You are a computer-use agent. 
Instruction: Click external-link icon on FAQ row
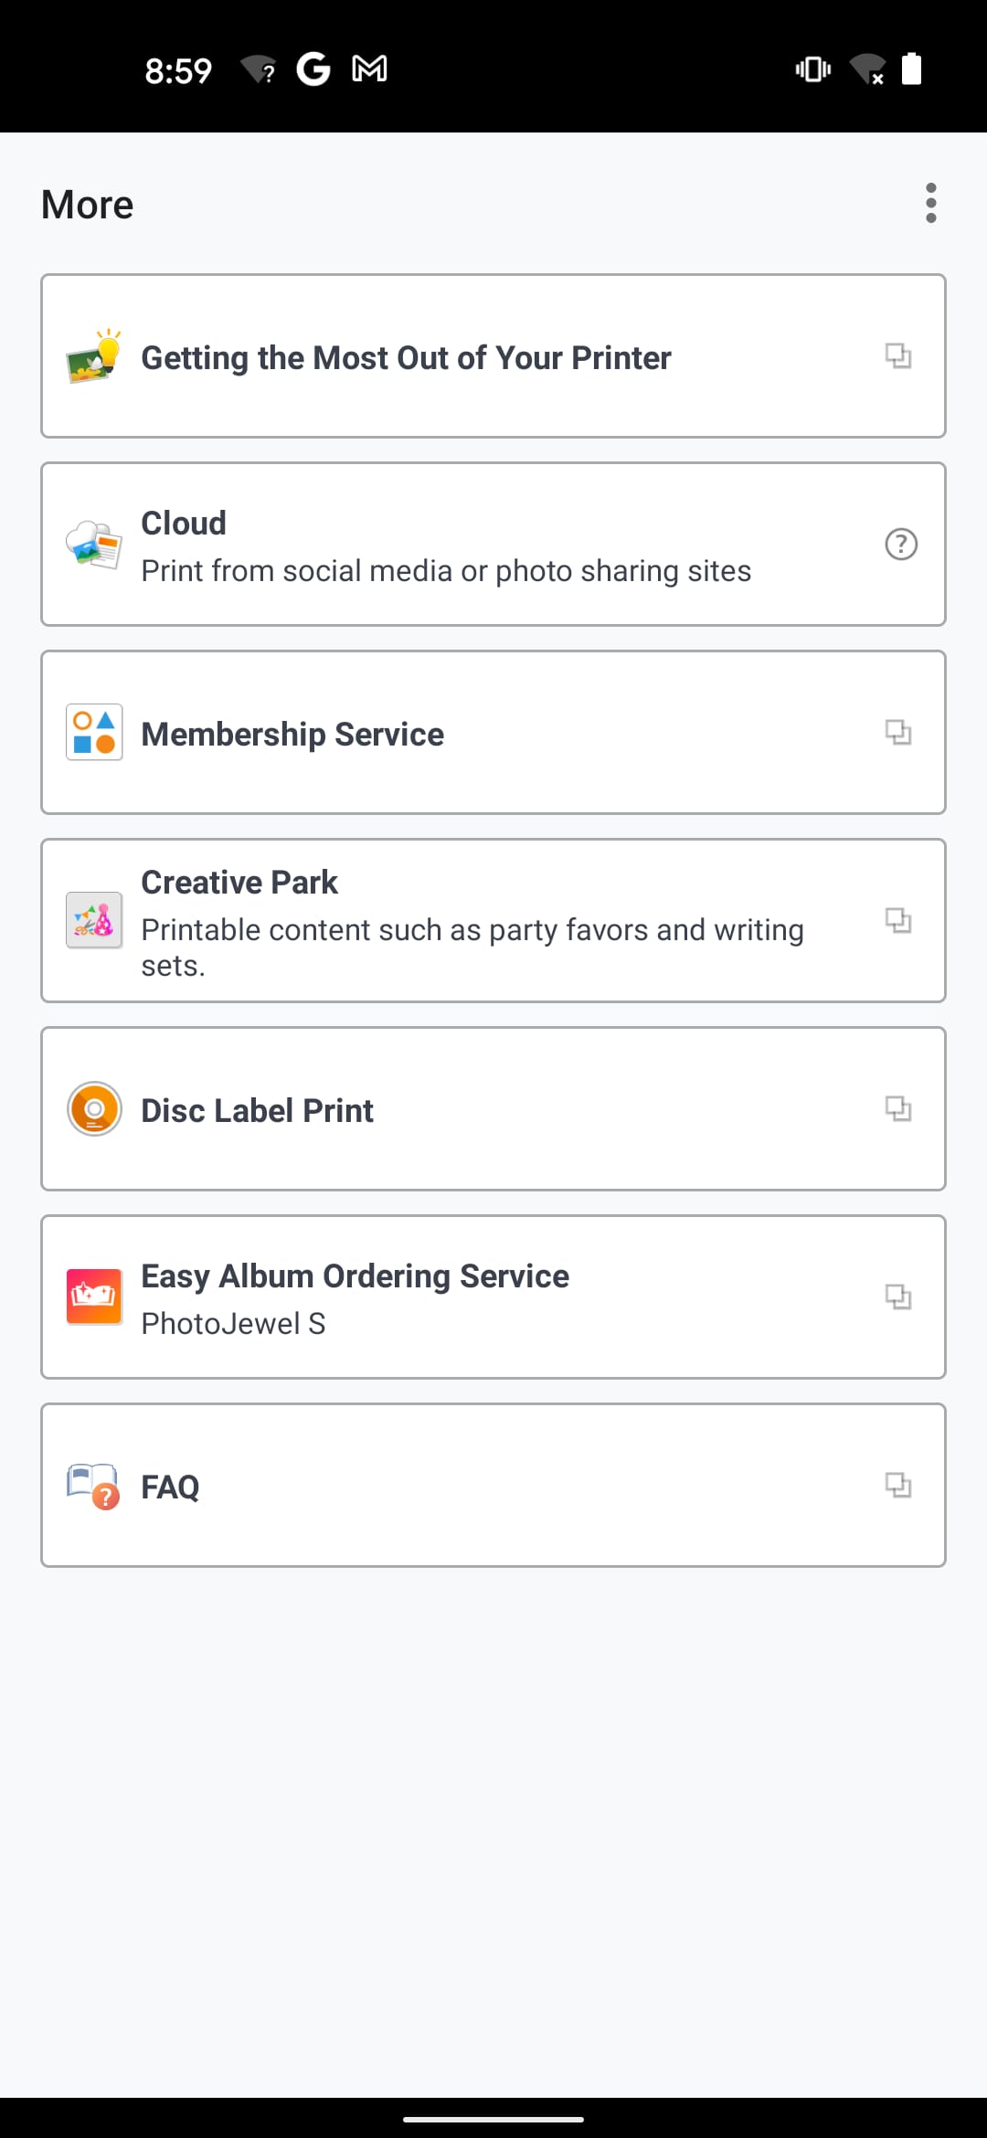tap(898, 1485)
